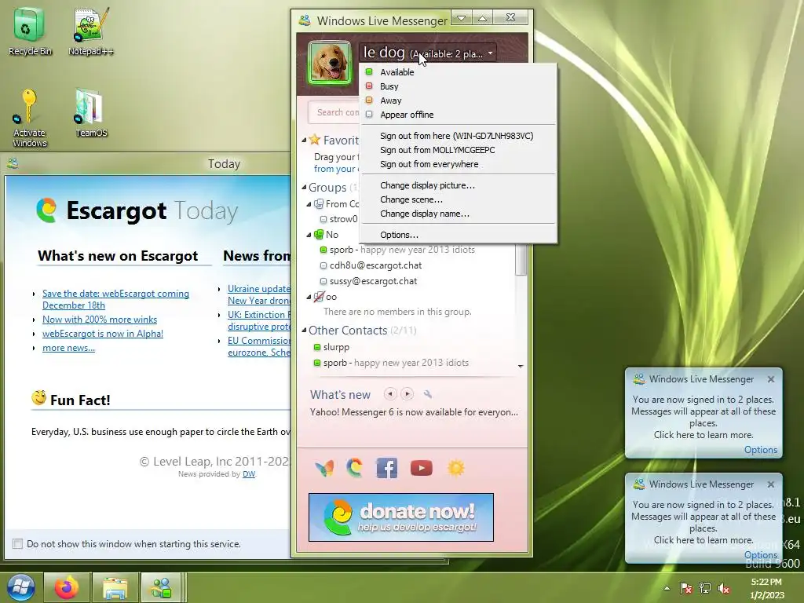The width and height of the screenshot is (804, 603).
Task: Collapse the No group
Action: [x=309, y=235]
